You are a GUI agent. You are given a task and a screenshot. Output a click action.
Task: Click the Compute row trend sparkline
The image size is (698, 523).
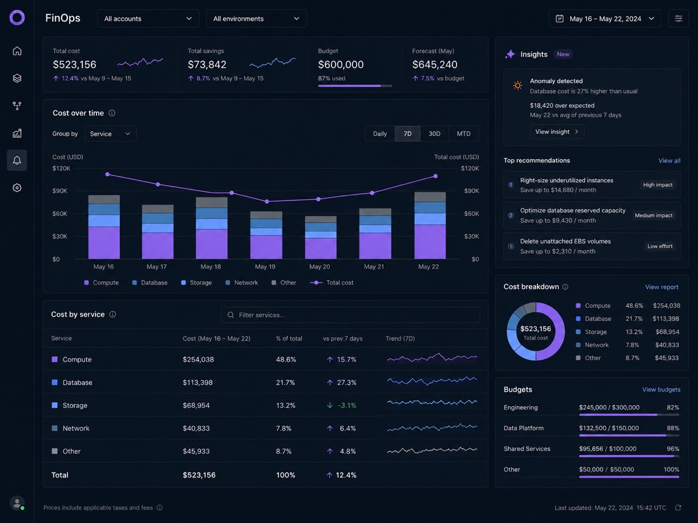(x=432, y=359)
